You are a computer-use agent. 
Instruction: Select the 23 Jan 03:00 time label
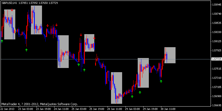(x=26, y=109)
